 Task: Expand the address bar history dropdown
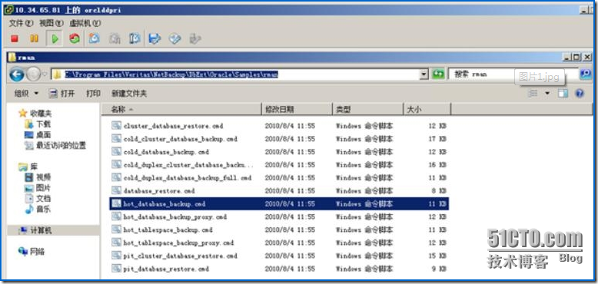[x=424, y=74]
